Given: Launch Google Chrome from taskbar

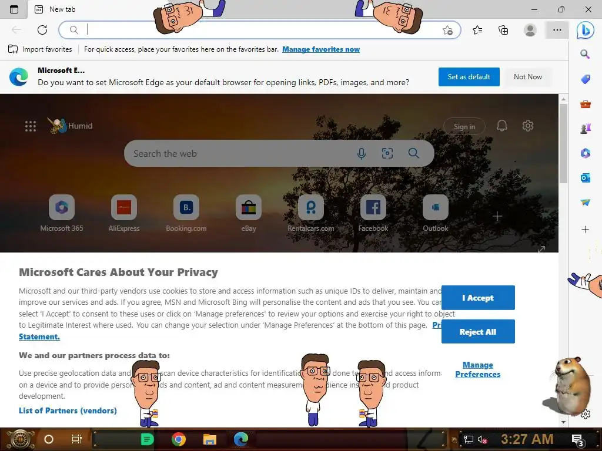Looking at the screenshot, I should point(179,439).
